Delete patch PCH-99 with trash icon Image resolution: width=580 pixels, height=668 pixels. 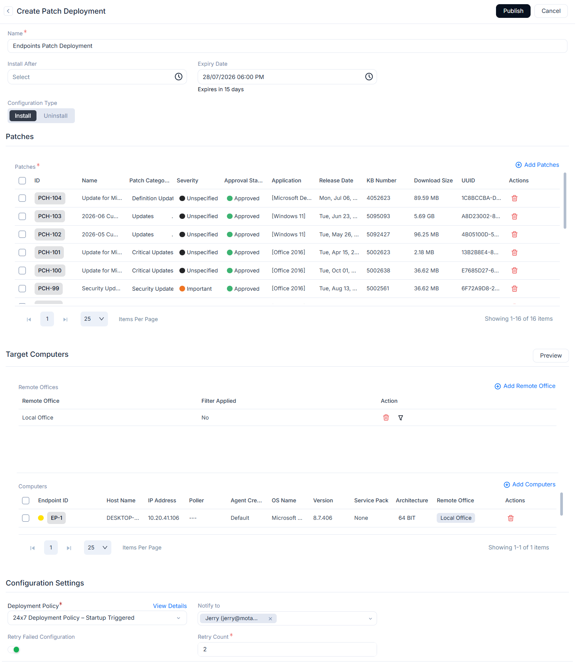515,289
